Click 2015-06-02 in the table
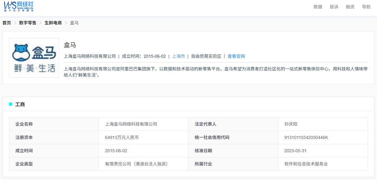Image resolution: width=377 pixels, height=180 pixels. (x=116, y=151)
